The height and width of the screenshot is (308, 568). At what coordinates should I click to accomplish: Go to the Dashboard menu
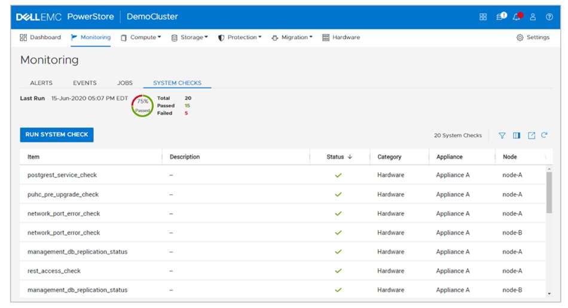point(40,37)
